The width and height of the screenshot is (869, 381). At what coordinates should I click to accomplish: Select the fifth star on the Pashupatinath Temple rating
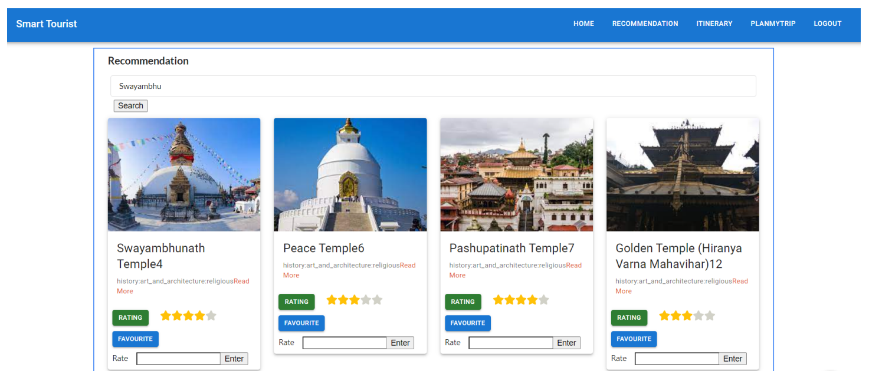pos(543,300)
